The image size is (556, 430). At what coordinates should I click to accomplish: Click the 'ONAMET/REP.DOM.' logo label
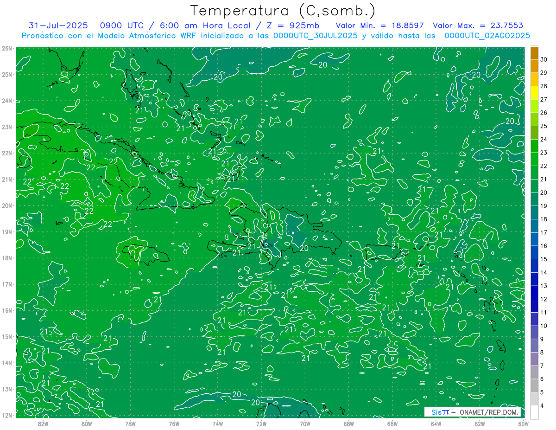coord(489,412)
